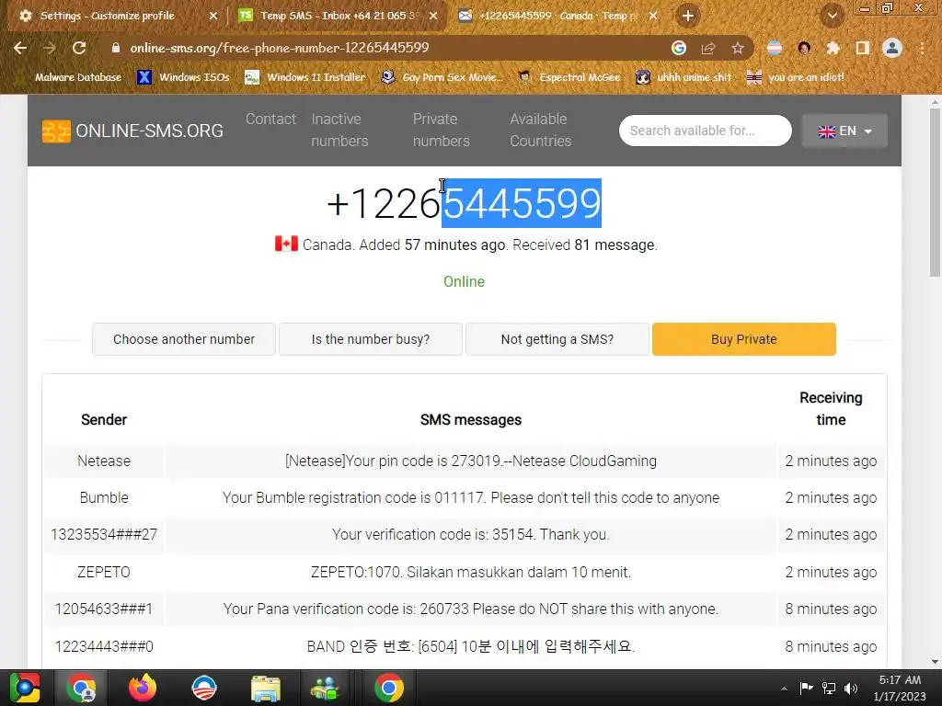Open Inactive numbers menu item
This screenshot has width=942, height=706.
[339, 130]
